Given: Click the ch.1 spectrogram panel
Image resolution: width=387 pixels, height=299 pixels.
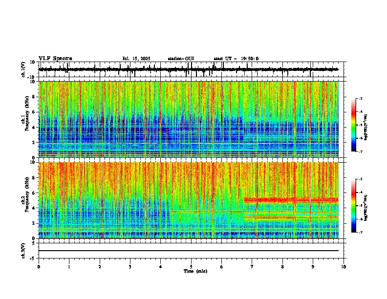Looking at the screenshot, I should pos(188,119).
